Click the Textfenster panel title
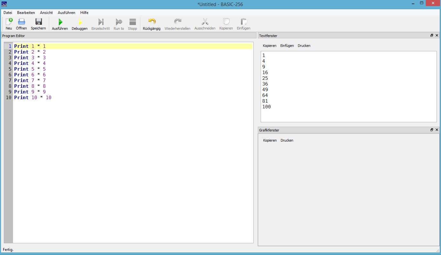 (268, 36)
